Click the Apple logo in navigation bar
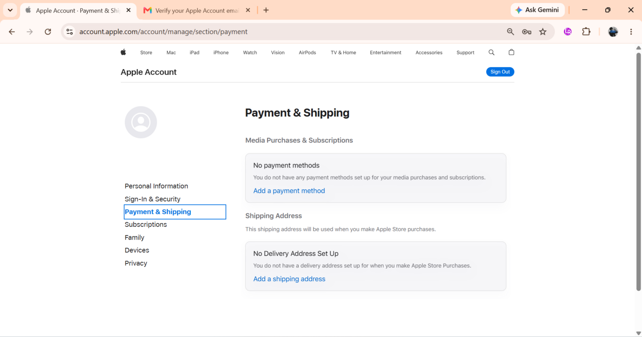Viewport: 642px width, 337px height. click(123, 52)
